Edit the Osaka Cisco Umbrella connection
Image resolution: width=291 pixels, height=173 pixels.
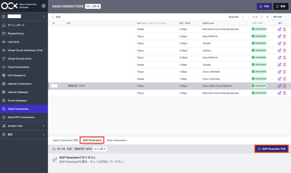coord(279,79)
